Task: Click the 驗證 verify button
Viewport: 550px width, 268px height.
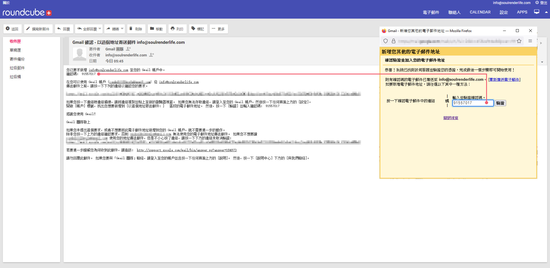Action: [x=500, y=103]
